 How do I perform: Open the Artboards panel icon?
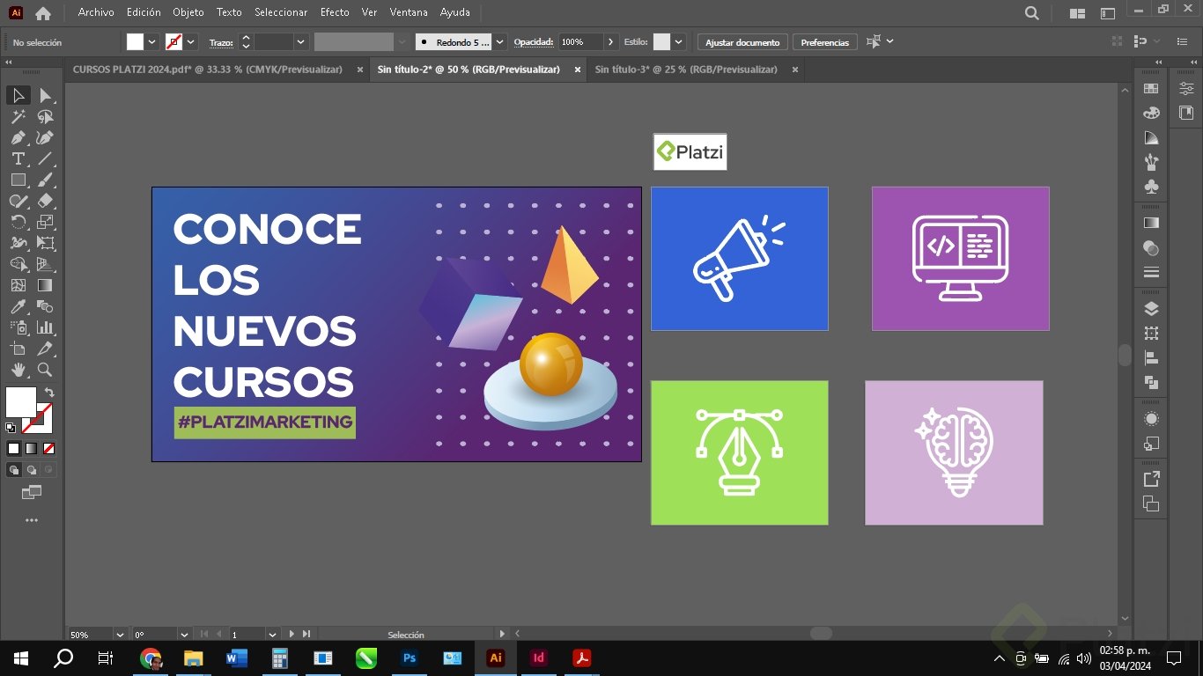1151,334
